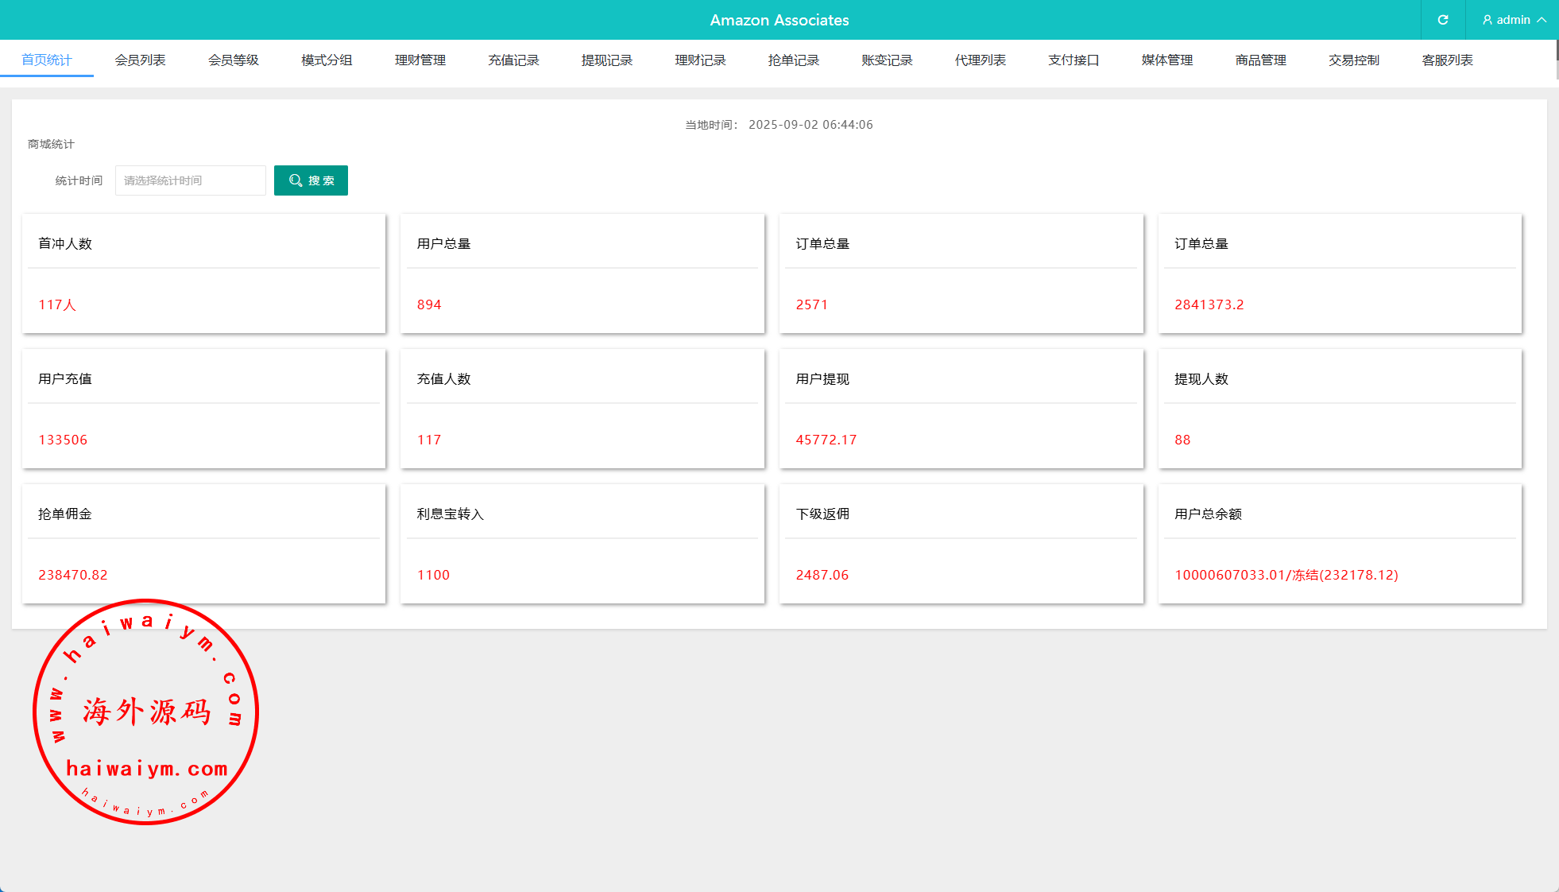Go to 理财管理 tab
The width and height of the screenshot is (1559, 892).
[x=420, y=60]
